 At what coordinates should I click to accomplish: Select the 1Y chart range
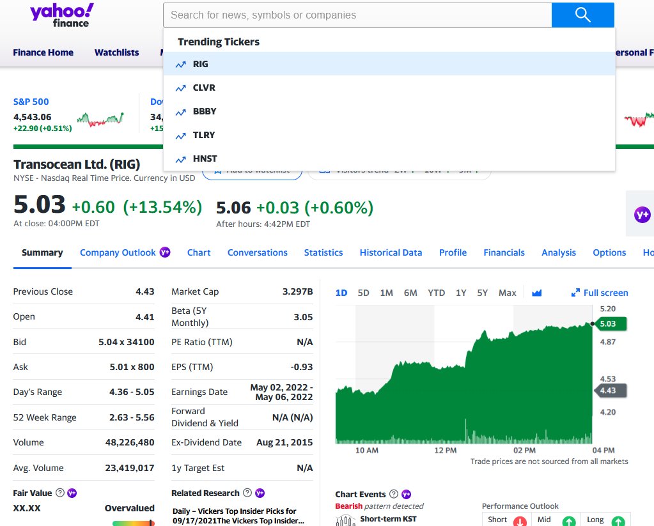(461, 293)
